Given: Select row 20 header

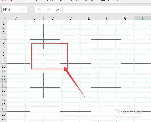Looking at the screenshot, I should (x=4, y=114).
